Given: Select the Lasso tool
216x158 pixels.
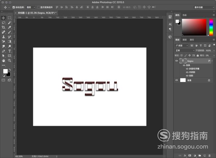Looking at the screenshot, I should coord(3,23).
